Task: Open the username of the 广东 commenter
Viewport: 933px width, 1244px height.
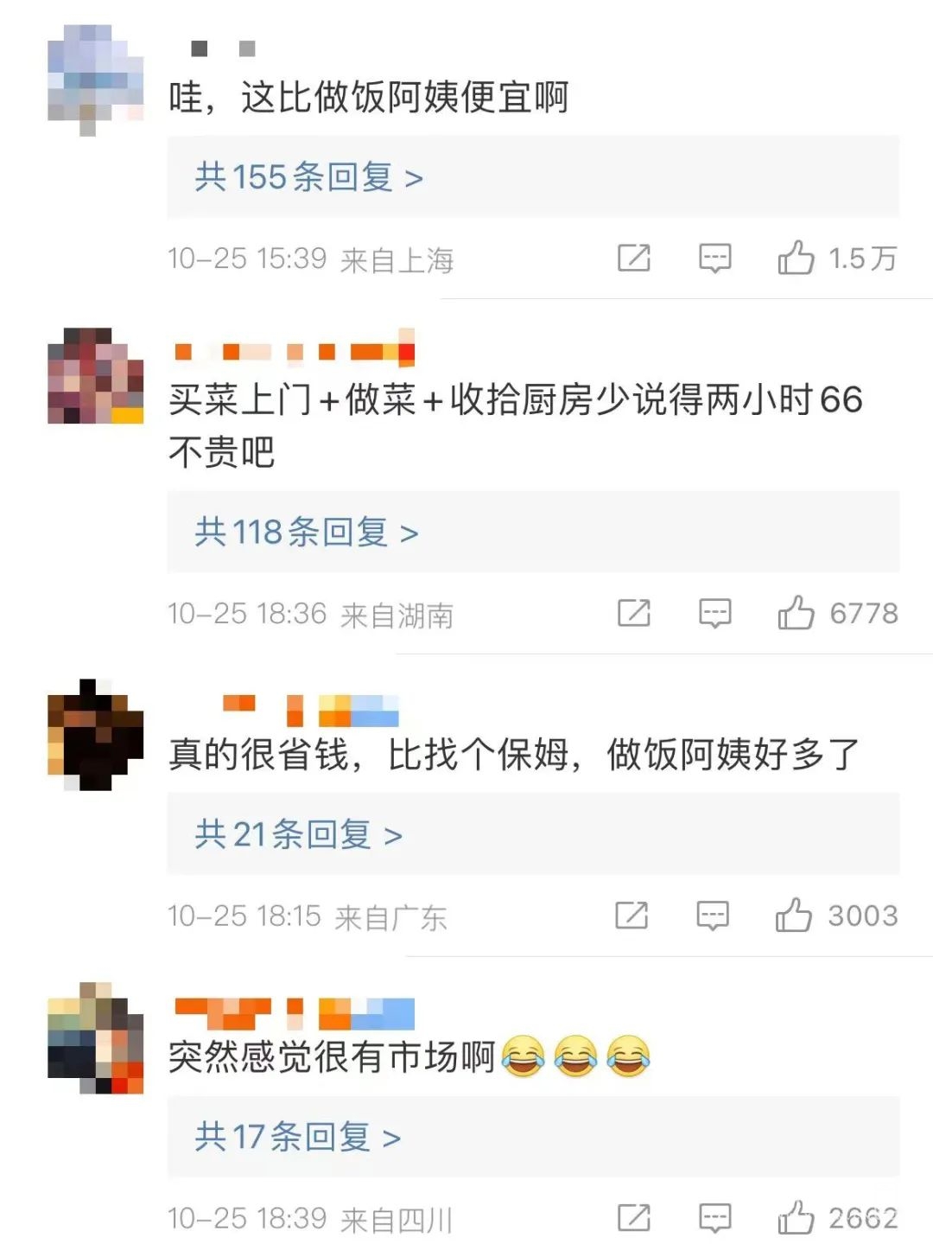Action: tap(311, 710)
